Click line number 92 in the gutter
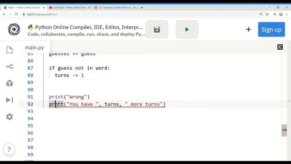The image size is (291, 164). click(30, 104)
